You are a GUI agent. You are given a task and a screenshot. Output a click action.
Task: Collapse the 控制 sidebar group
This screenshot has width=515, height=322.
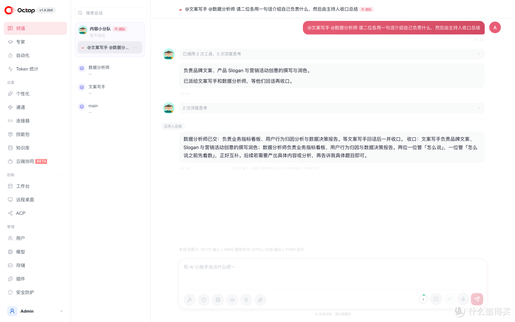(x=62, y=175)
